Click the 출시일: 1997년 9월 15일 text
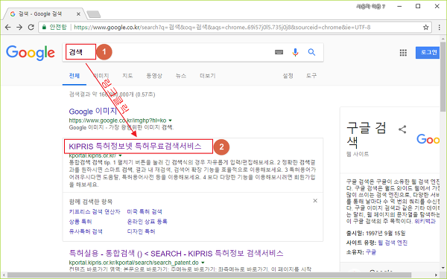447x279 pixels. 376,233
